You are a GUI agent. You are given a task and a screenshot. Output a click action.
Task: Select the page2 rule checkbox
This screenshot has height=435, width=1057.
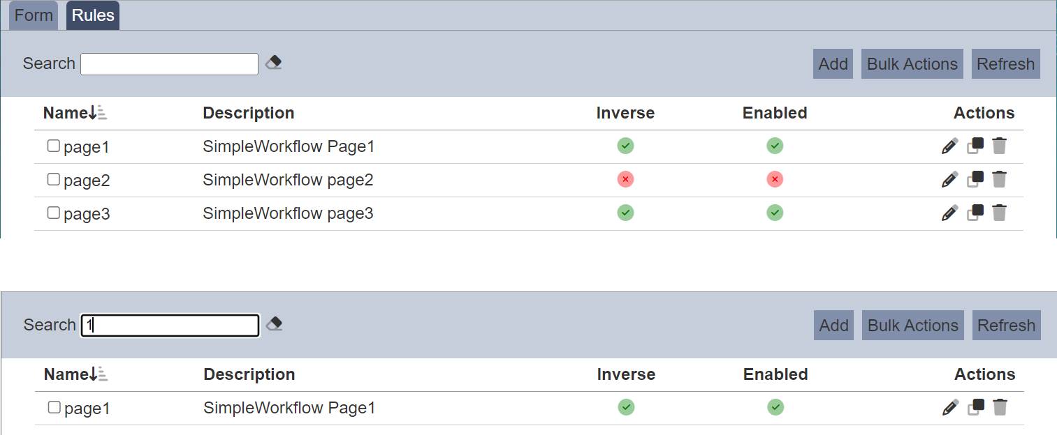click(53, 179)
